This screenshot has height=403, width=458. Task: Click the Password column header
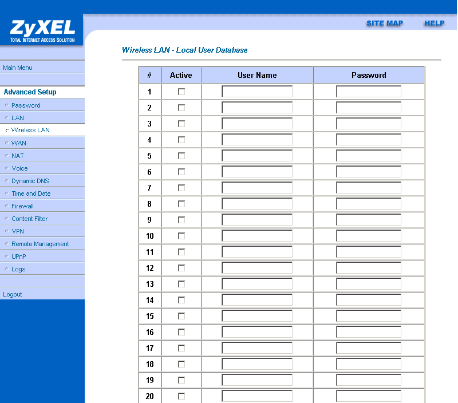pyautogui.click(x=369, y=76)
